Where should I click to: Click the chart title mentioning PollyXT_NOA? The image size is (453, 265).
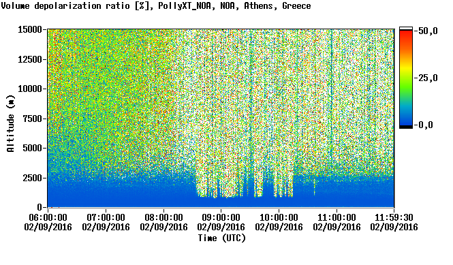(x=156, y=6)
